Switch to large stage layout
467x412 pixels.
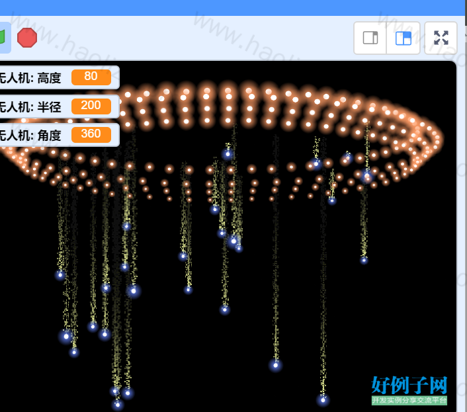point(403,38)
